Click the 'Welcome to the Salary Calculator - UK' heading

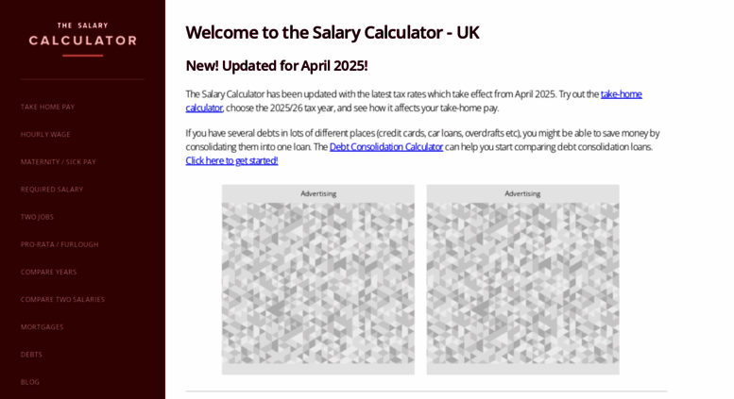click(x=333, y=33)
